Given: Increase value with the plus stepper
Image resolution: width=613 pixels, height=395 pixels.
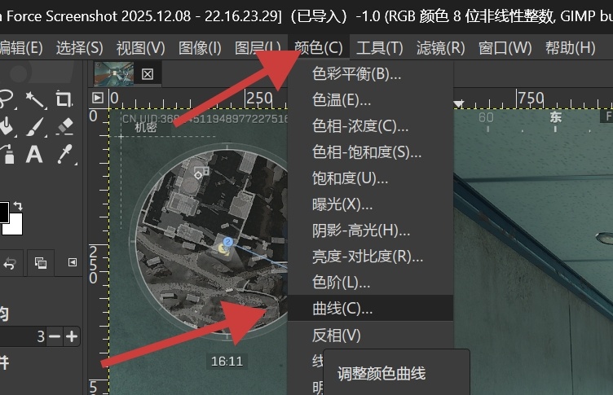Looking at the screenshot, I should pyautogui.click(x=72, y=336).
